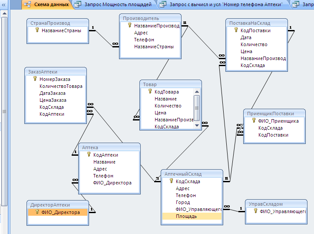Screen dimensions: 314x234
Task: Click the key icon beside КодАптеки
Action: (89, 154)
